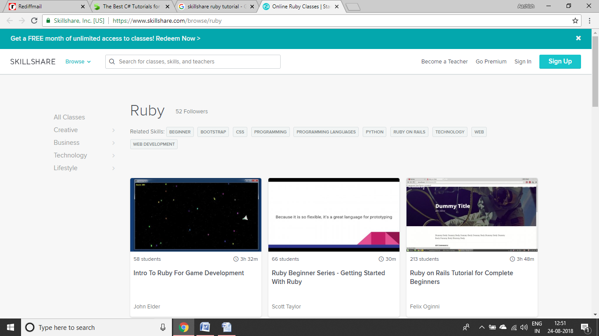
Task: Dismiss the free month banner
Action: point(578,38)
